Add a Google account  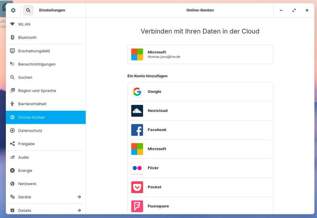[x=200, y=92]
